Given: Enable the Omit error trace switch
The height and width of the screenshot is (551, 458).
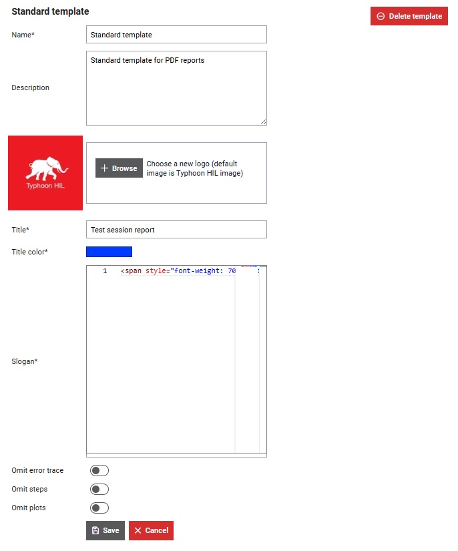Looking at the screenshot, I should pyautogui.click(x=99, y=471).
